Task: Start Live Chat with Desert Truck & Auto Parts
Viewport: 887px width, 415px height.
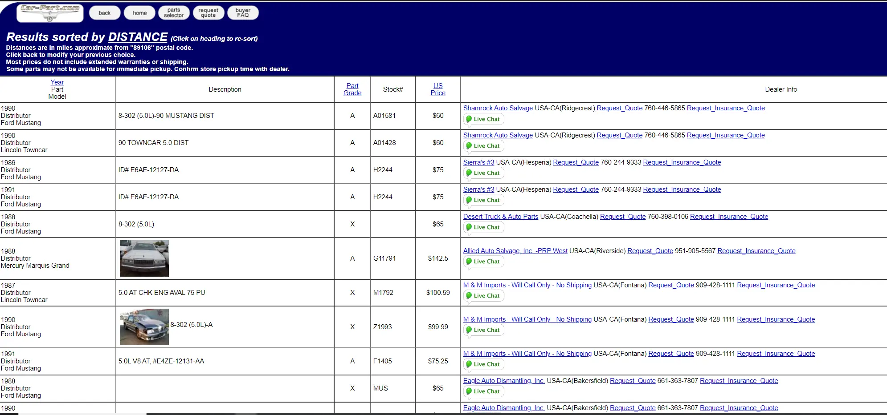Action: pos(483,227)
